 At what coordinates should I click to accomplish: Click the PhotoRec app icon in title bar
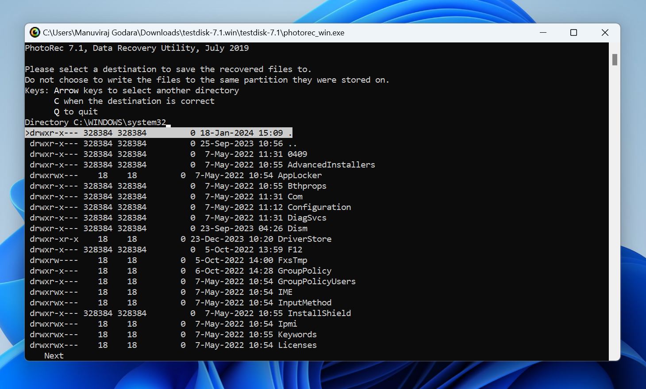(35, 32)
